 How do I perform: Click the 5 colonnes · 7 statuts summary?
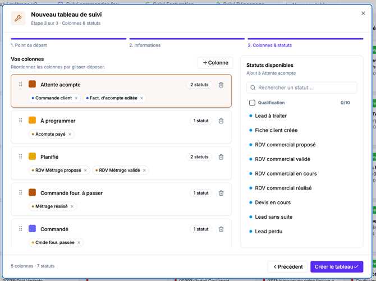coord(33,266)
